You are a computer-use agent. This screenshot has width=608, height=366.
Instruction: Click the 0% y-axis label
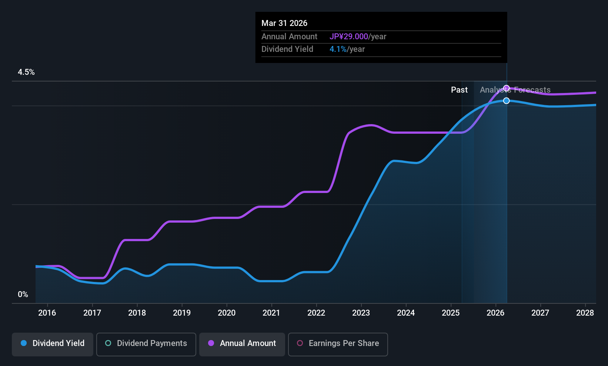(x=23, y=295)
